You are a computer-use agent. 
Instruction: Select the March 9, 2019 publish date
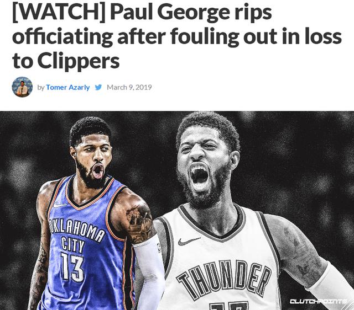pyautogui.click(x=129, y=87)
